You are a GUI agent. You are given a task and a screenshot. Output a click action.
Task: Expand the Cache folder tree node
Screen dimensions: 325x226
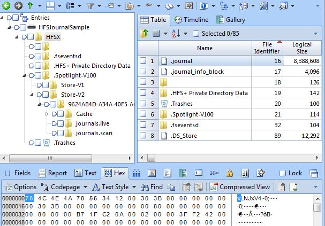[x=47, y=114]
